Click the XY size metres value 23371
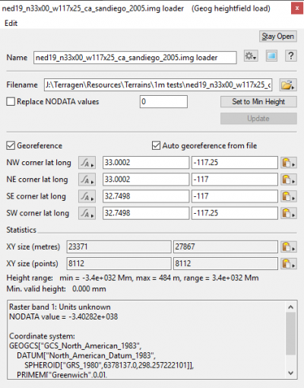The image size is (304, 388). coord(119,246)
